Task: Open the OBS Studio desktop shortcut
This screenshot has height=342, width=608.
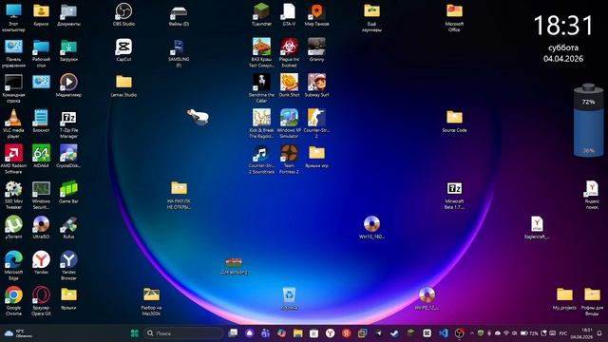Action: (123, 15)
